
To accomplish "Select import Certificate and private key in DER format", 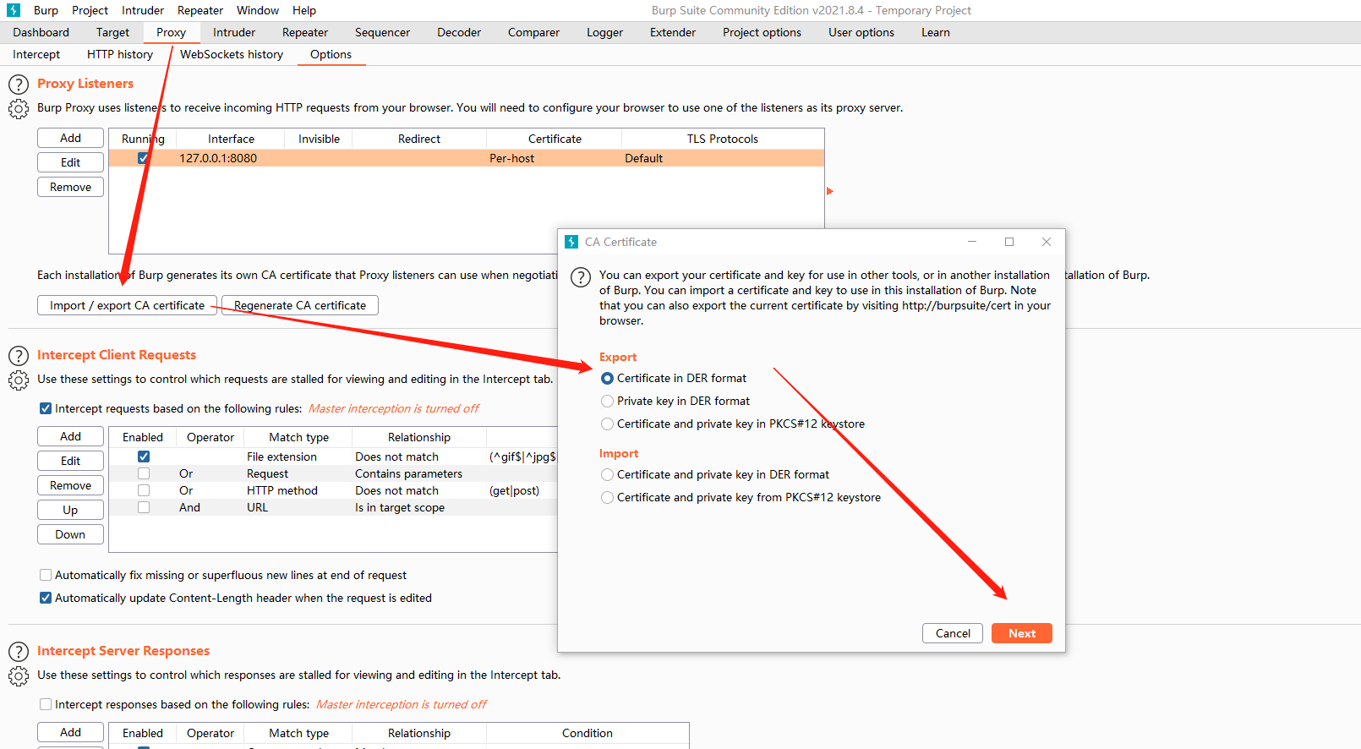I will 607,474.
